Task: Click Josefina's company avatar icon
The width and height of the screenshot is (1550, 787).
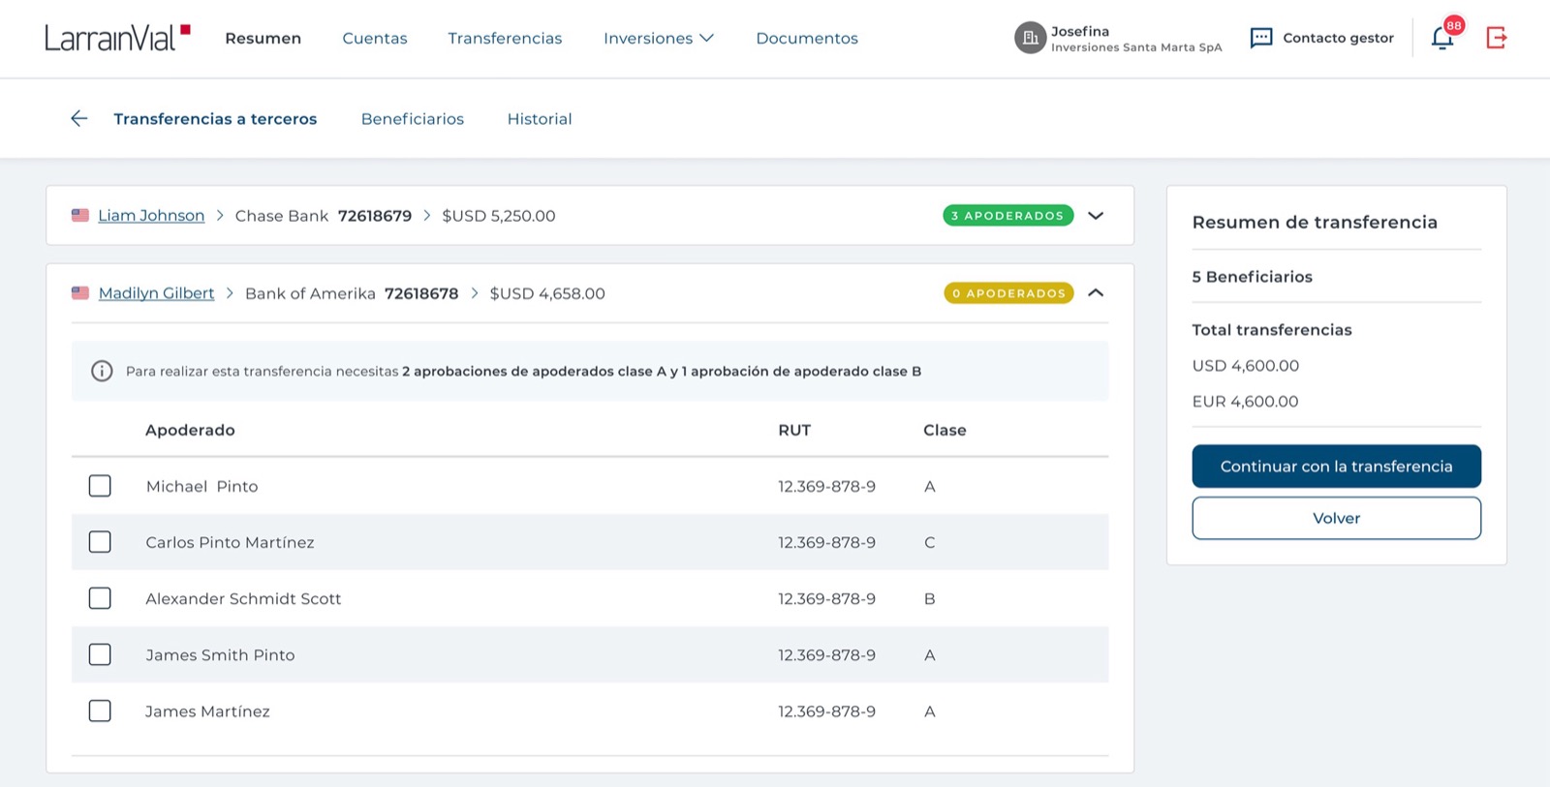Action: (x=1031, y=38)
